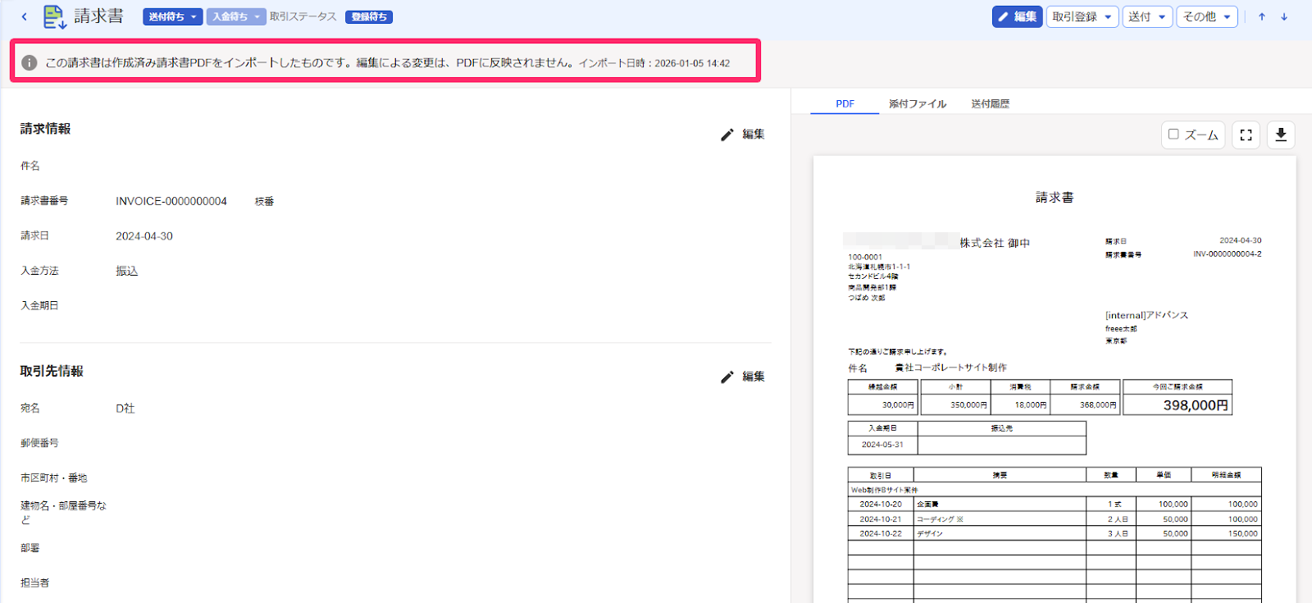The image size is (1312, 603).
Task: Edit the 請求情報 section via pencil icon
Action: 742,134
